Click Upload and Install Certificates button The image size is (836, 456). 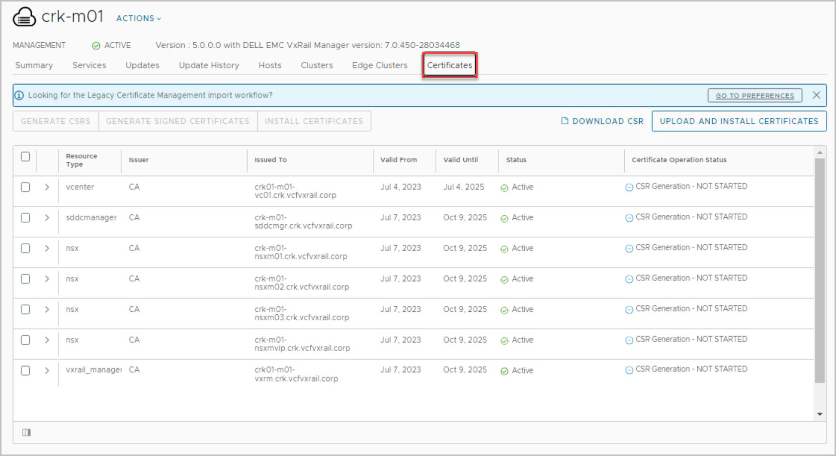tap(739, 121)
